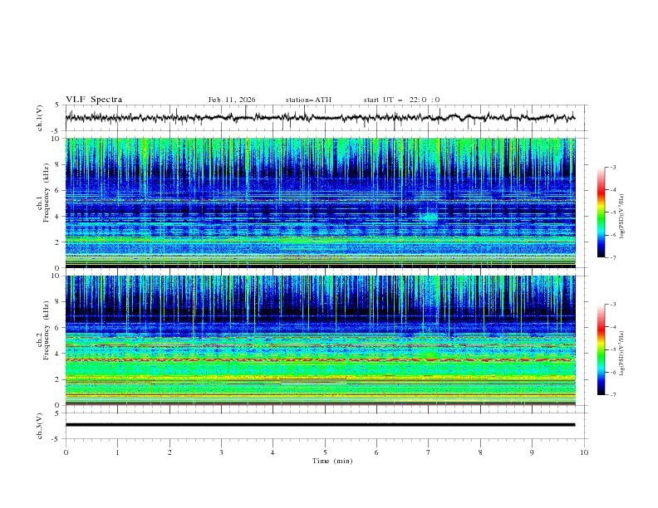Image resolution: width=658 pixels, height=508 pixels.
Task: Click the lower ch.2 PSD color bar
Action: tap(601, 349)
